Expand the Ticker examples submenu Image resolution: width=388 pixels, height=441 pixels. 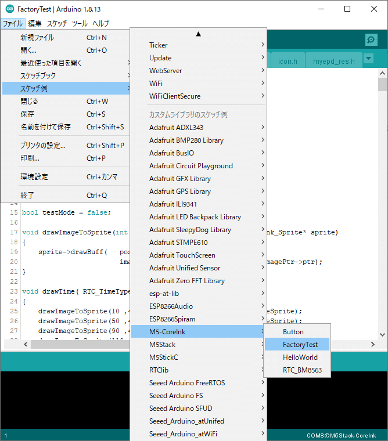click(x=198, y=45)
